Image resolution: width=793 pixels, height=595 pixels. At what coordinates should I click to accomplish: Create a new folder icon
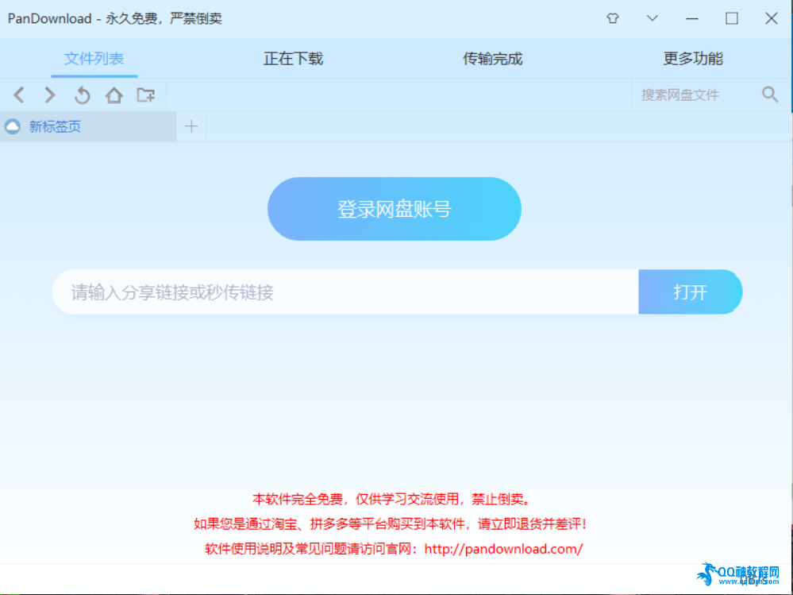coord(145,95)
